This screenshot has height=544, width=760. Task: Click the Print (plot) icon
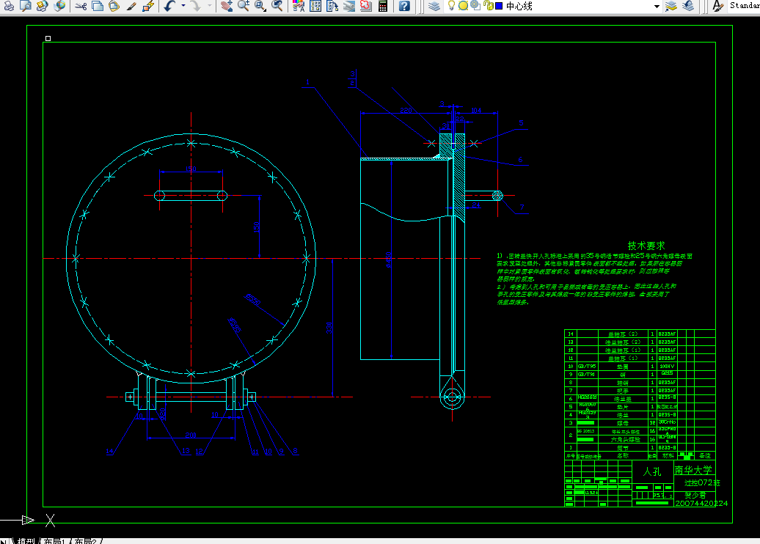[x=9, y=6]
